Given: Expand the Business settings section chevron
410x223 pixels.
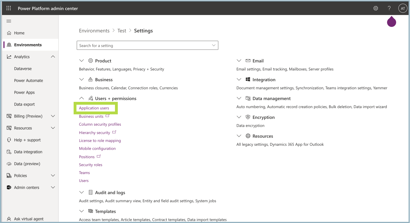Looking at the screenshot, I should [x=82, y=80].
